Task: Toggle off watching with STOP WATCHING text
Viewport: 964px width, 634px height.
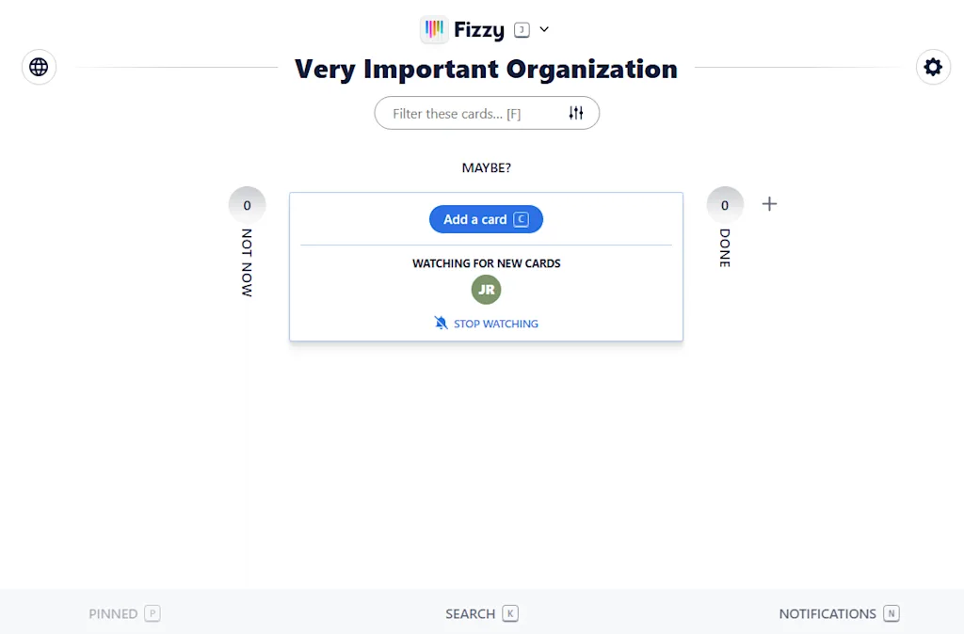Action: 496,324
